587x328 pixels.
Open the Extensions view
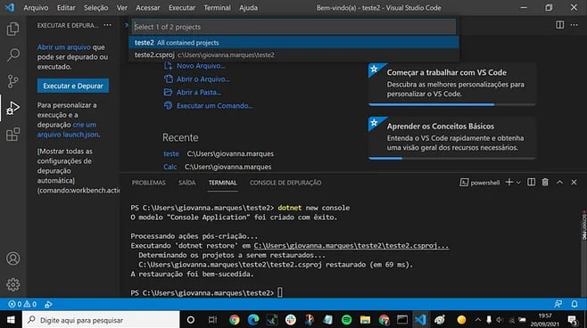click(12, 135)
